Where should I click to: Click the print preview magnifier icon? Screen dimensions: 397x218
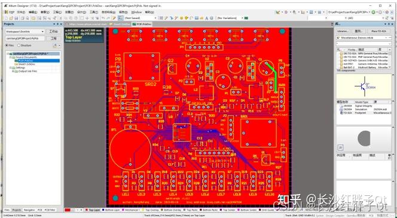(x=28, y=18)
